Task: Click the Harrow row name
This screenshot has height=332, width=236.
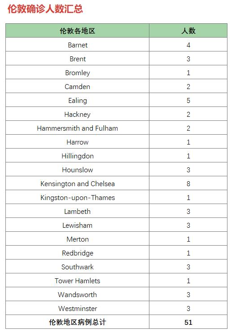Action: click(x=78, y=142)
